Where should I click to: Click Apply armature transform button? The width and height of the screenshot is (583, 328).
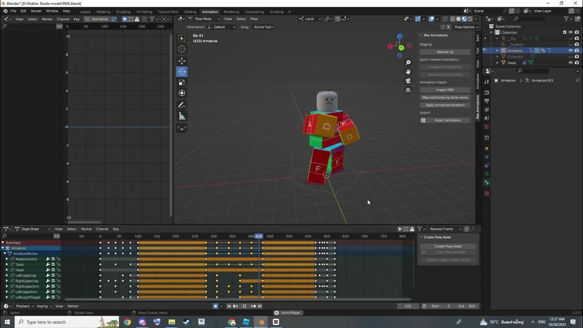click(445, 105)
